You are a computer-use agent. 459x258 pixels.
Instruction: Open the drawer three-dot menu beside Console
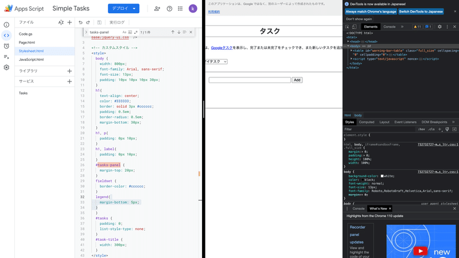click(x=347, y=209)
